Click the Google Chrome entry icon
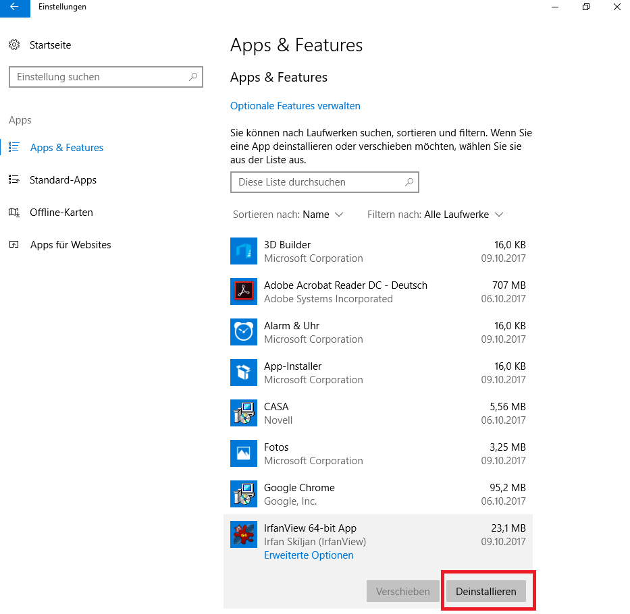 (244, 494)
